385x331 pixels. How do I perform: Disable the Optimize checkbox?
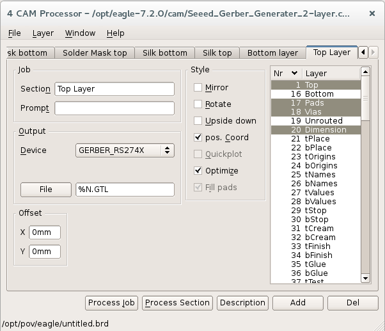(198, 171)
